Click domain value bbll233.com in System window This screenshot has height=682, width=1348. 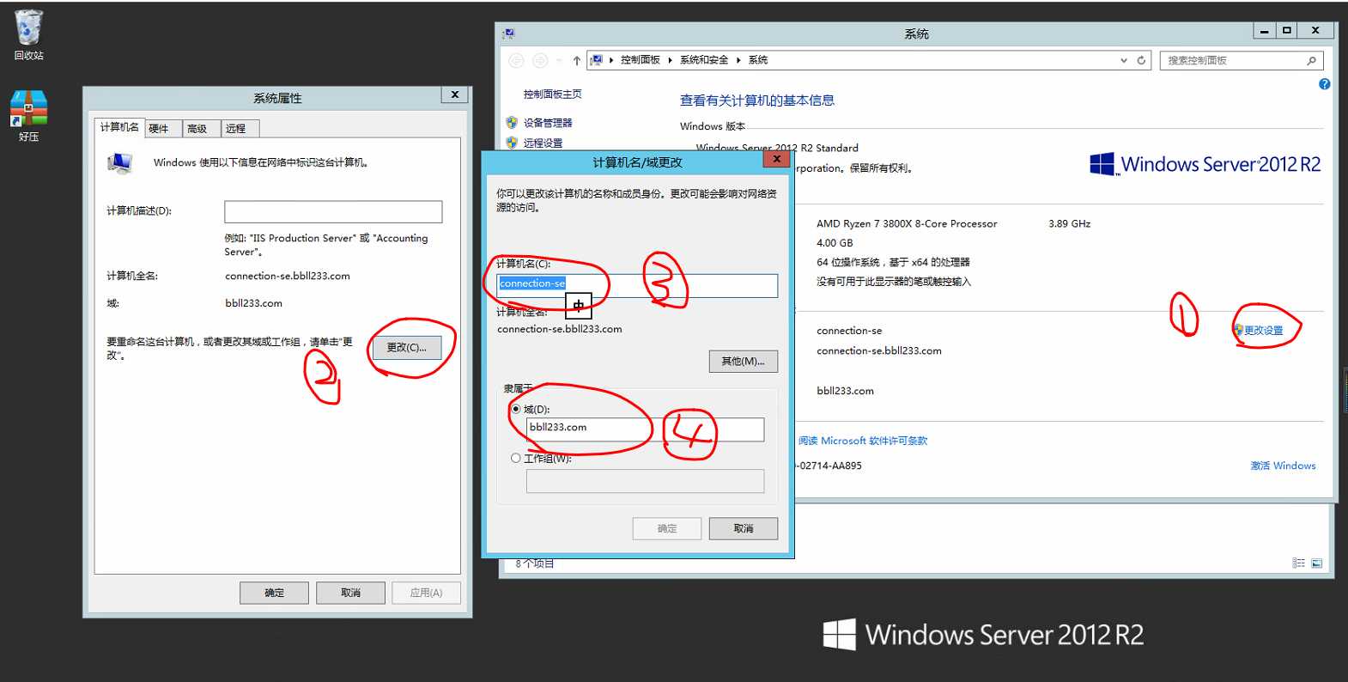(x=845, y=391)
